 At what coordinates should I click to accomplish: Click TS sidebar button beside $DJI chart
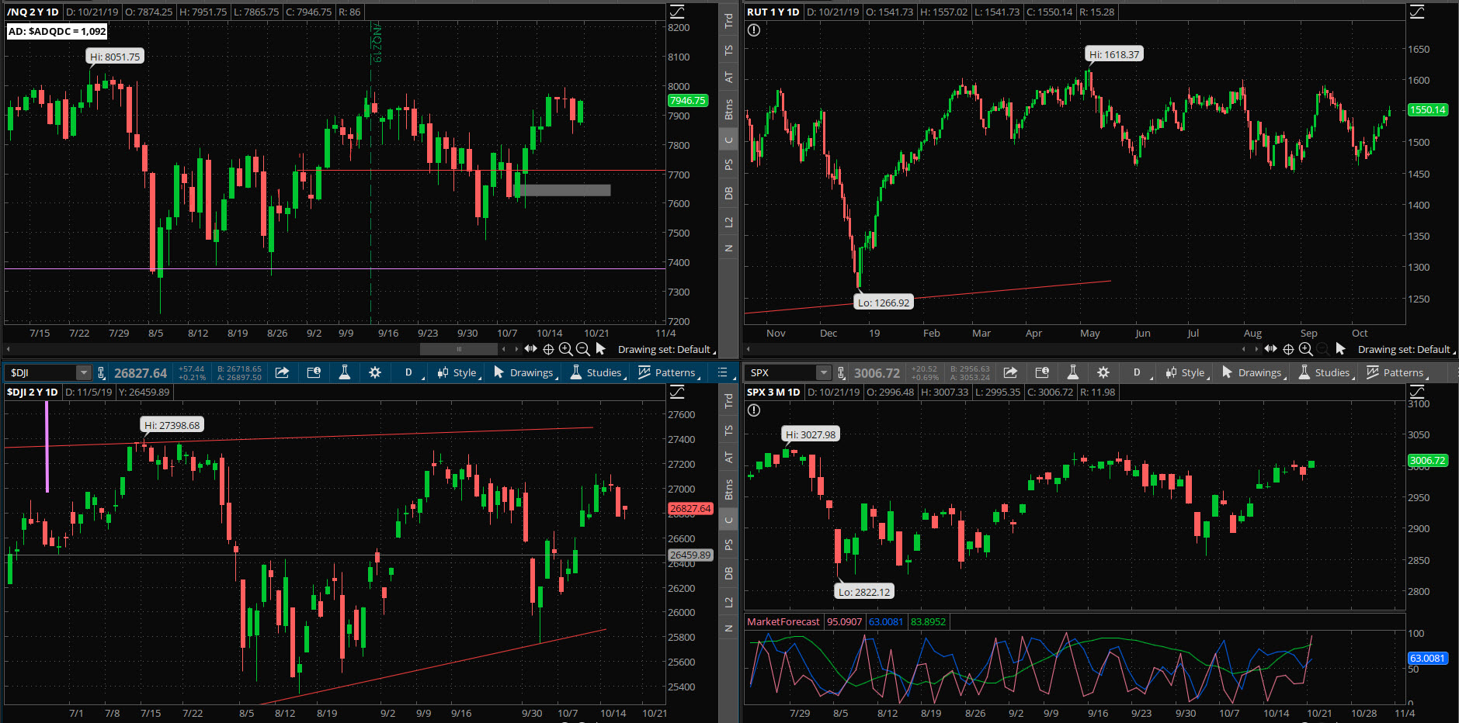(728, 430)
